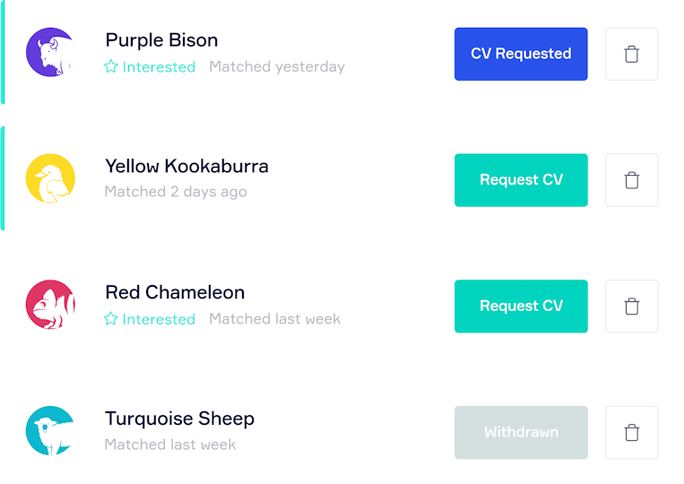Open the Red Chameleon candidate name

[175, 292]
